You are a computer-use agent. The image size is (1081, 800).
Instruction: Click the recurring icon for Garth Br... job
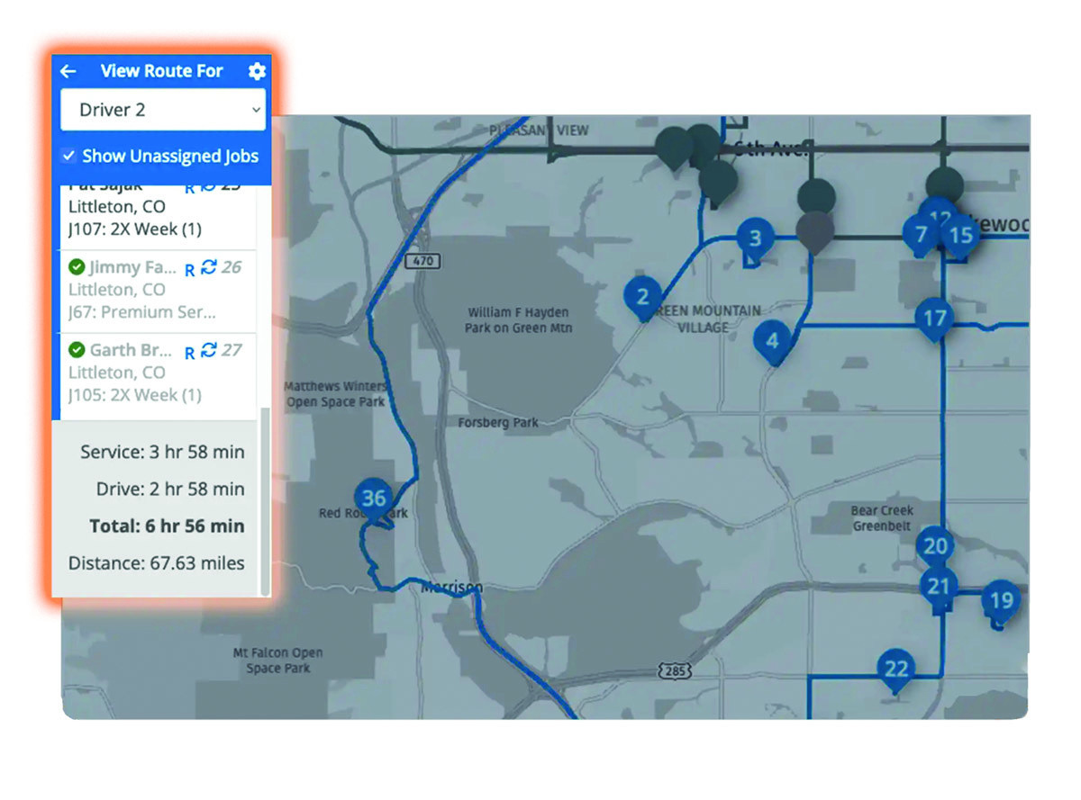point(209,350)
